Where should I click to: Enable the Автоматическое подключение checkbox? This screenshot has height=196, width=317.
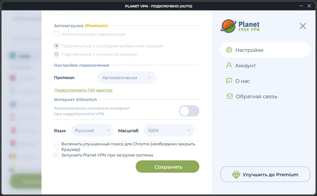[x=56, y=34]
